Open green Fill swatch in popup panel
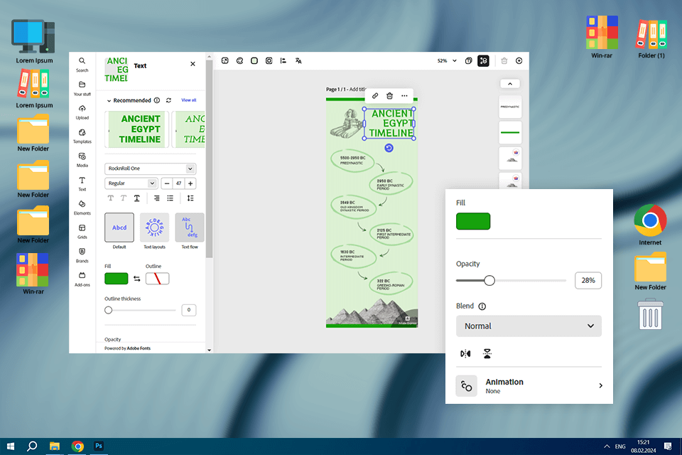 coord(473,221)
